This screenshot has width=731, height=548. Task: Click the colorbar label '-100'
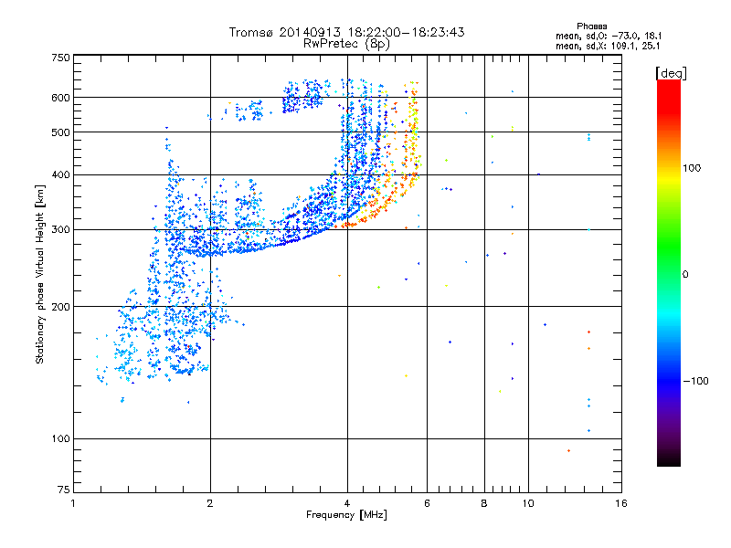pos(695,381)
